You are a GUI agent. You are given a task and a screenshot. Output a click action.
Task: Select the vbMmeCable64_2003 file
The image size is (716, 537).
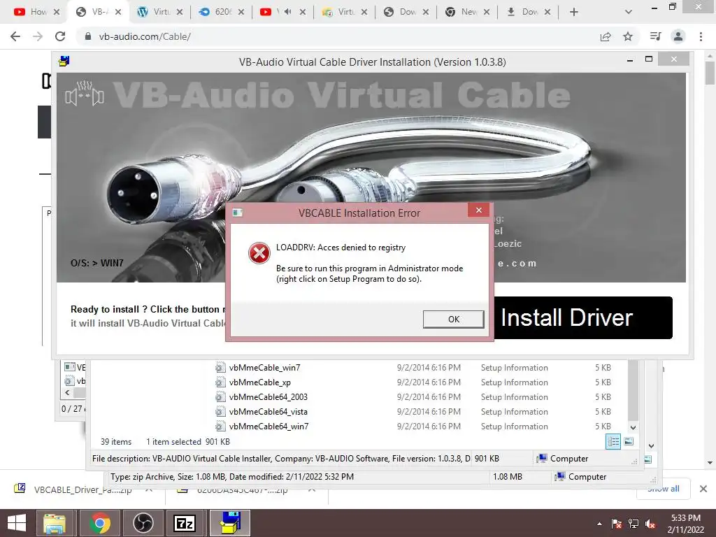[x=268, y=397]
